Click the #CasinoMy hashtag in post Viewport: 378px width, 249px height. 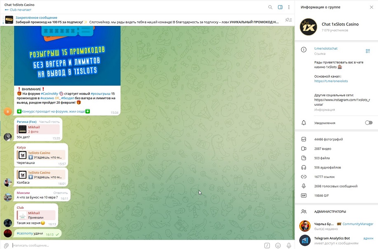[x=49, y=94]
